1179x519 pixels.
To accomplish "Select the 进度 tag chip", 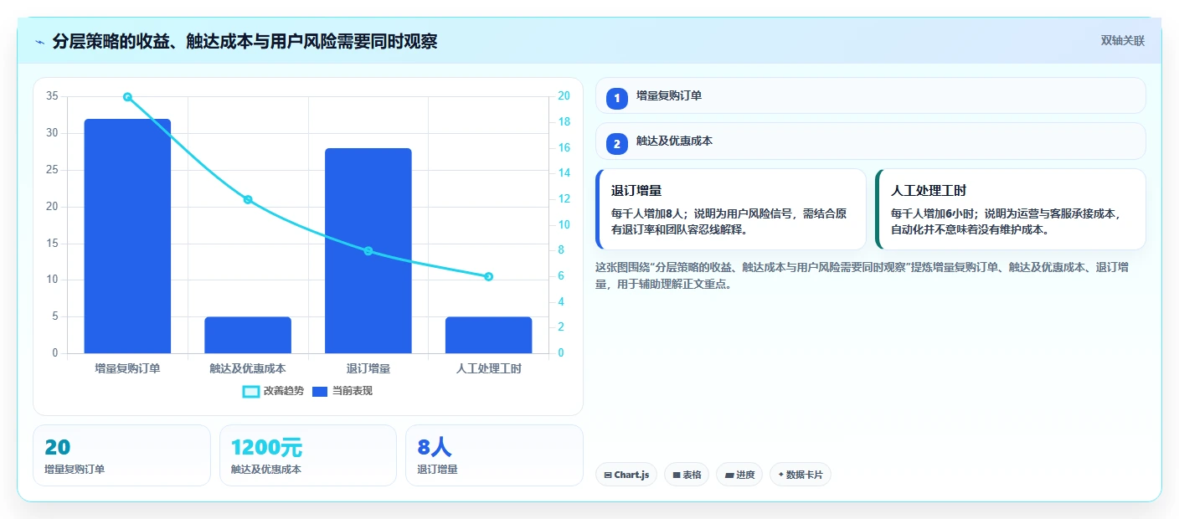I will [x=739, y=475].
